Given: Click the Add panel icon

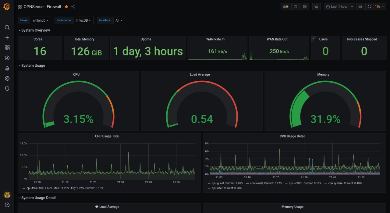Looking at the screenshot, I should [285, 6].
